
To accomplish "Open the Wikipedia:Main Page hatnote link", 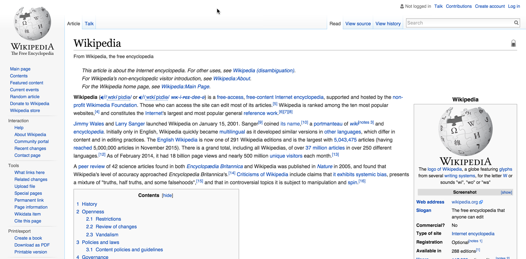I will [x=185, y=87].
